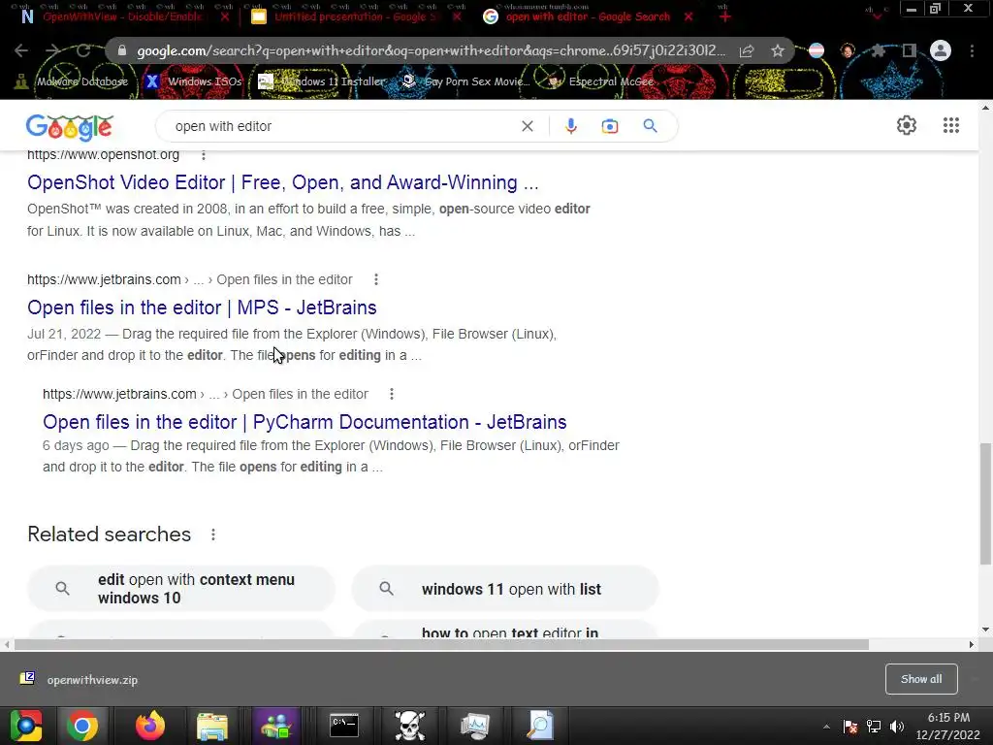Open the magnifier document taskbar icon

tap(540, 726)
